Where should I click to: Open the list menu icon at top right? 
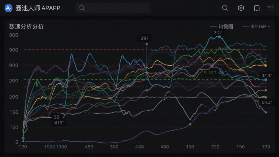[271, 8]
